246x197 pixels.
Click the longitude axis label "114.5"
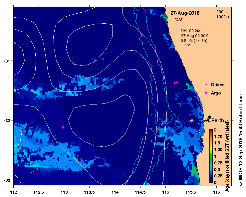click(140, 192)
